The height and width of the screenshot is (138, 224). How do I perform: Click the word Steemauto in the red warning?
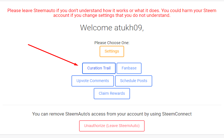coord(45,10)
